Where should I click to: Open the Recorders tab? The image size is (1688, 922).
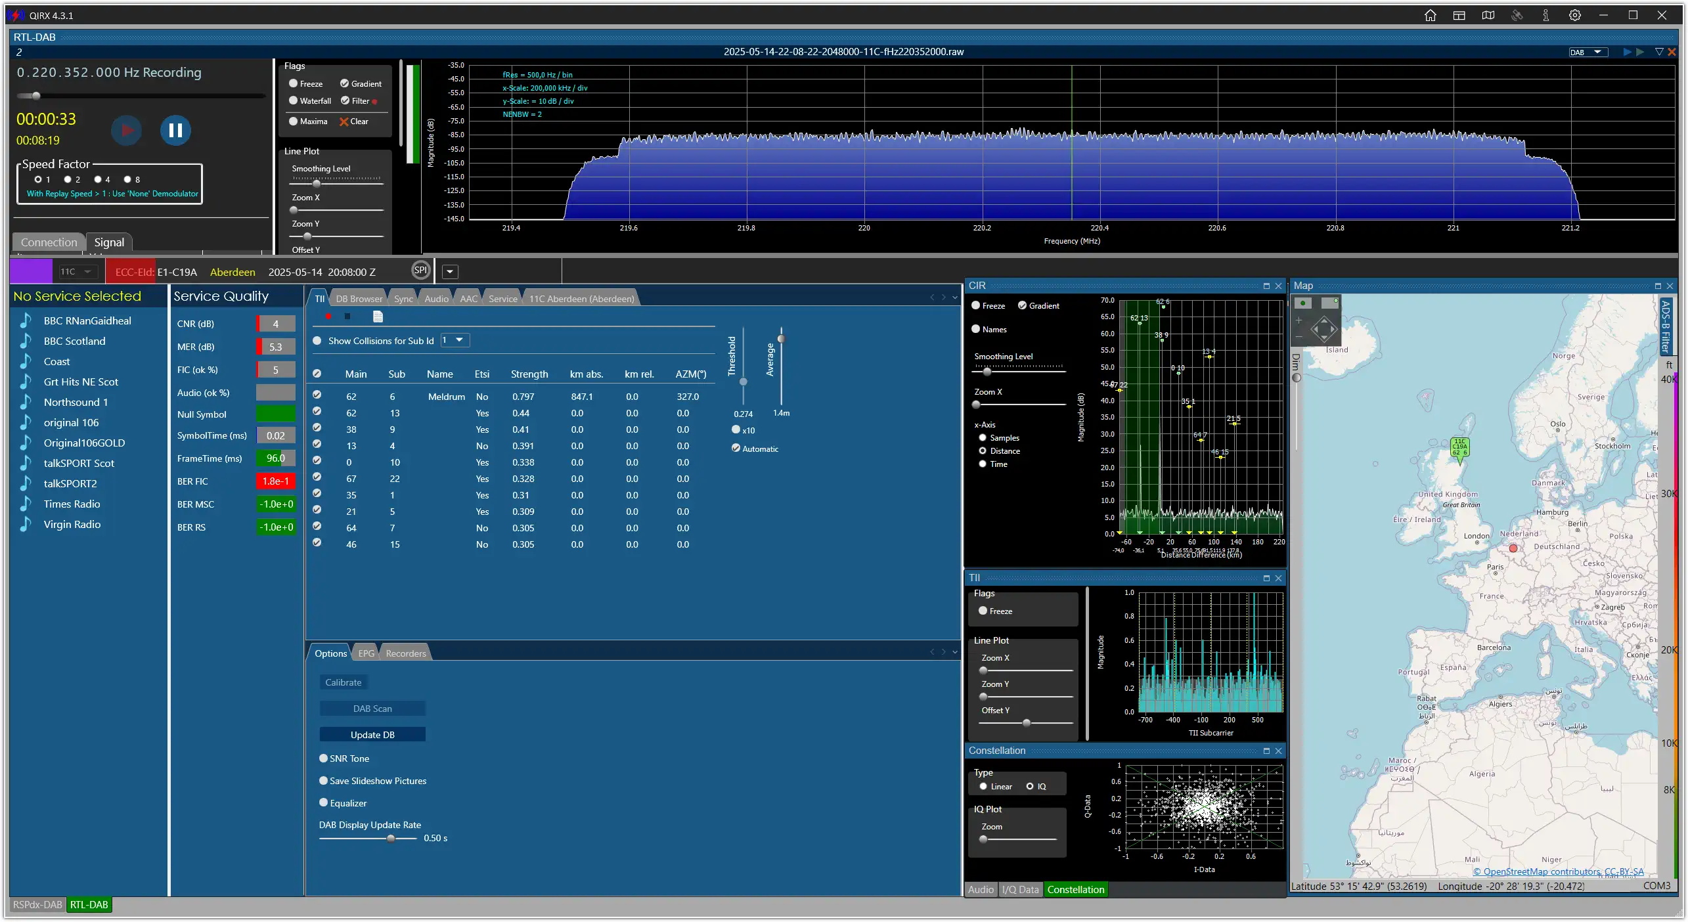(406, 653)
